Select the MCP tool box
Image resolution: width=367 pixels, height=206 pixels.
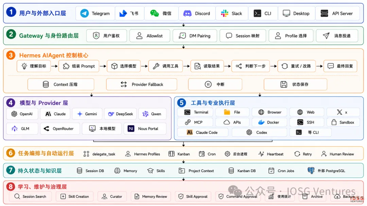(195, 122)
